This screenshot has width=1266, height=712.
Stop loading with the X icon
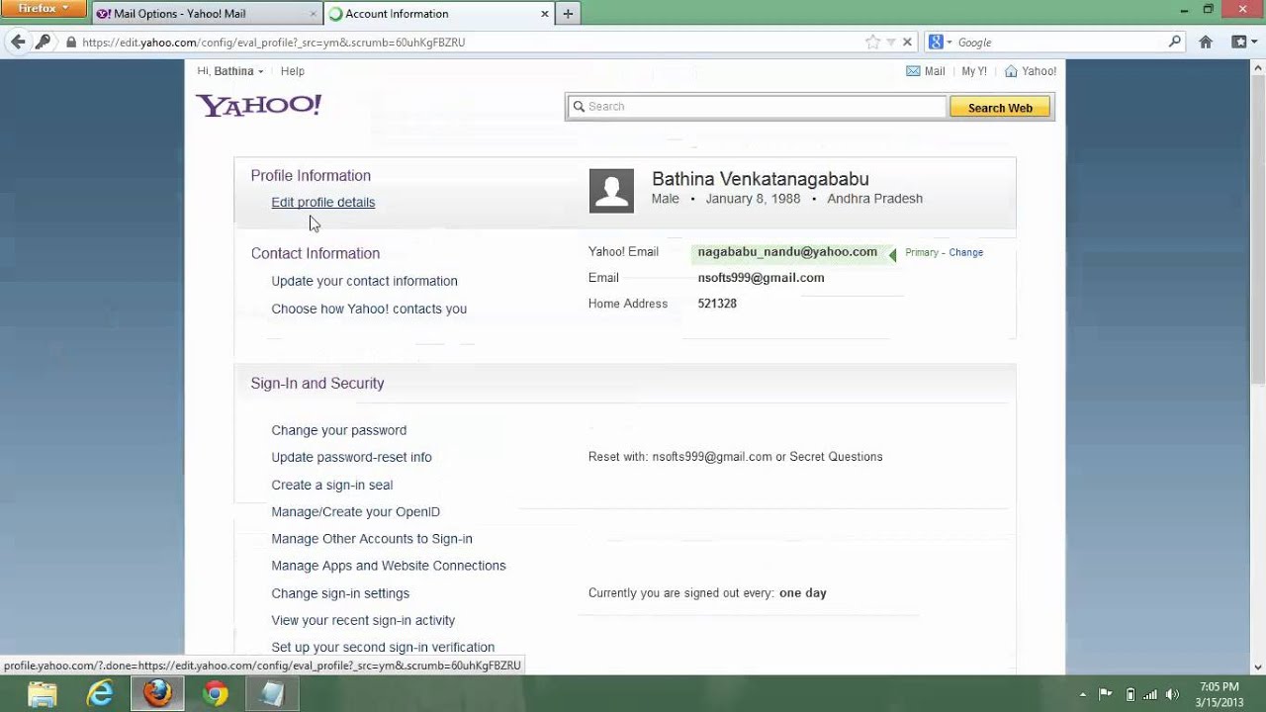click(907, 43)
